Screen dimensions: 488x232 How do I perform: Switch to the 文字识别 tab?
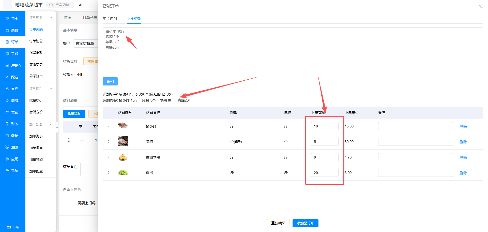[134, 19]
